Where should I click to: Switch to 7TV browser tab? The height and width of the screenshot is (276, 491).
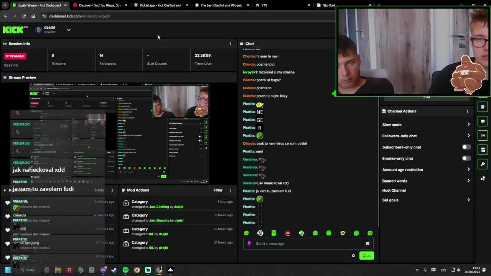coord(283,5)
